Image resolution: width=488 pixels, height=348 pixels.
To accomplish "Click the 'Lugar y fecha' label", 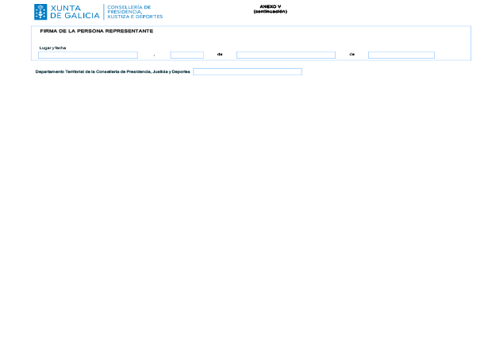I will (x=52, y=48).
